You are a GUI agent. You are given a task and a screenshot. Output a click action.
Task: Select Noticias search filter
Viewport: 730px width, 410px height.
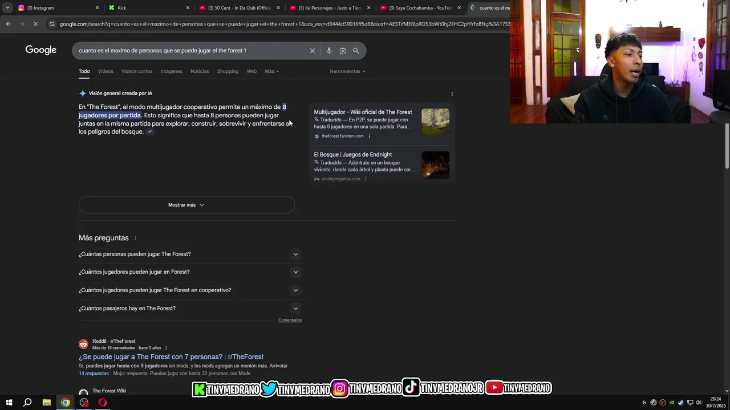[x=200, y=71]
